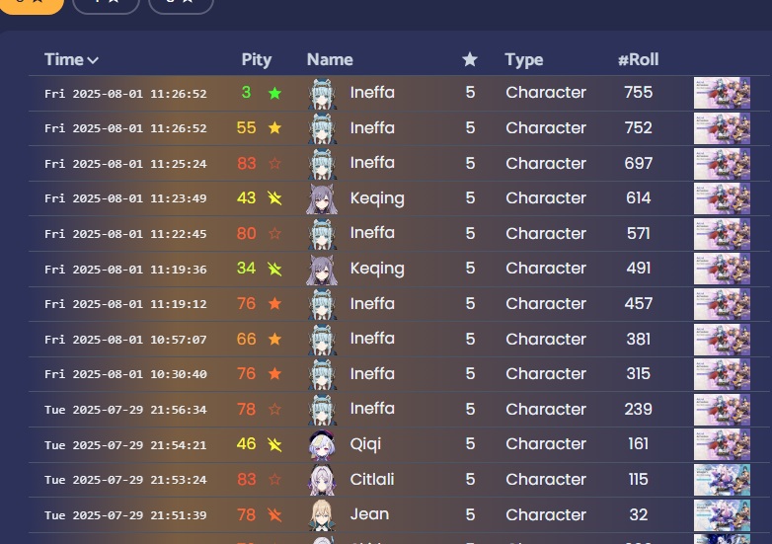Click roll number 697

639,163
